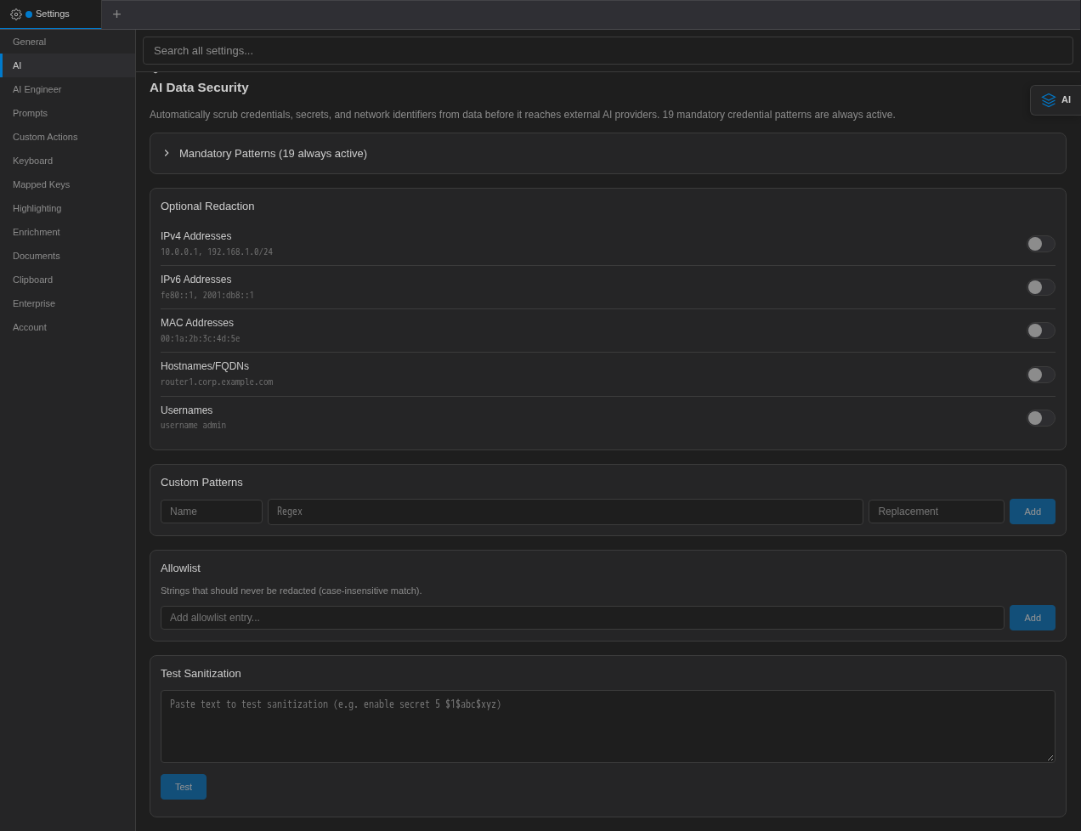
Task: Open the General settings section
Action: click(67, 42)
